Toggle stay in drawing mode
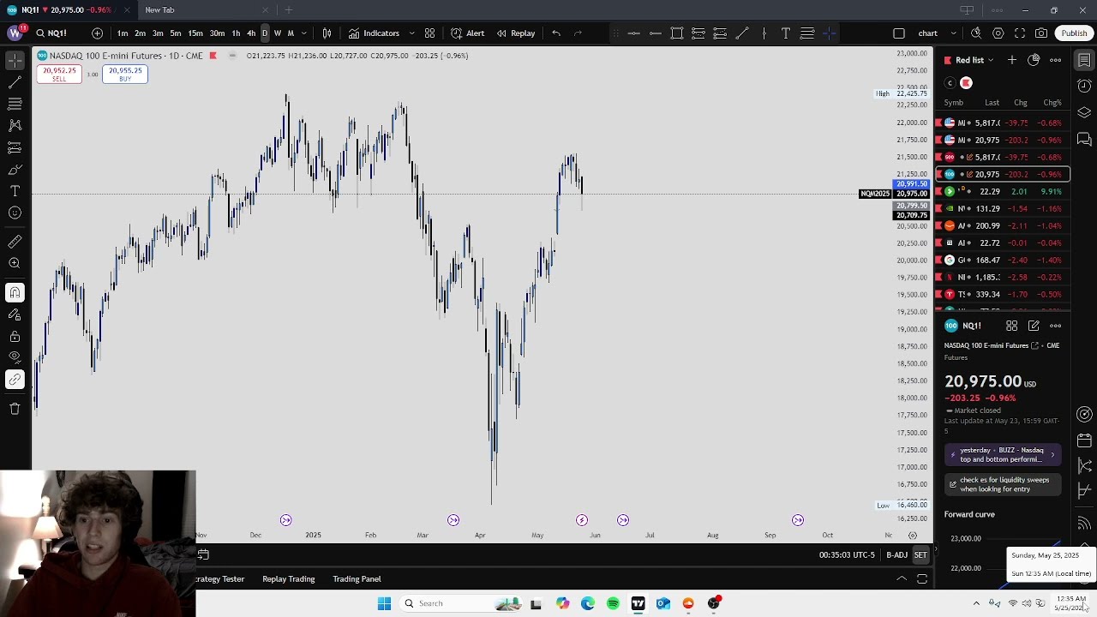The image size is (1097, 617). click(x=15, y=315)
